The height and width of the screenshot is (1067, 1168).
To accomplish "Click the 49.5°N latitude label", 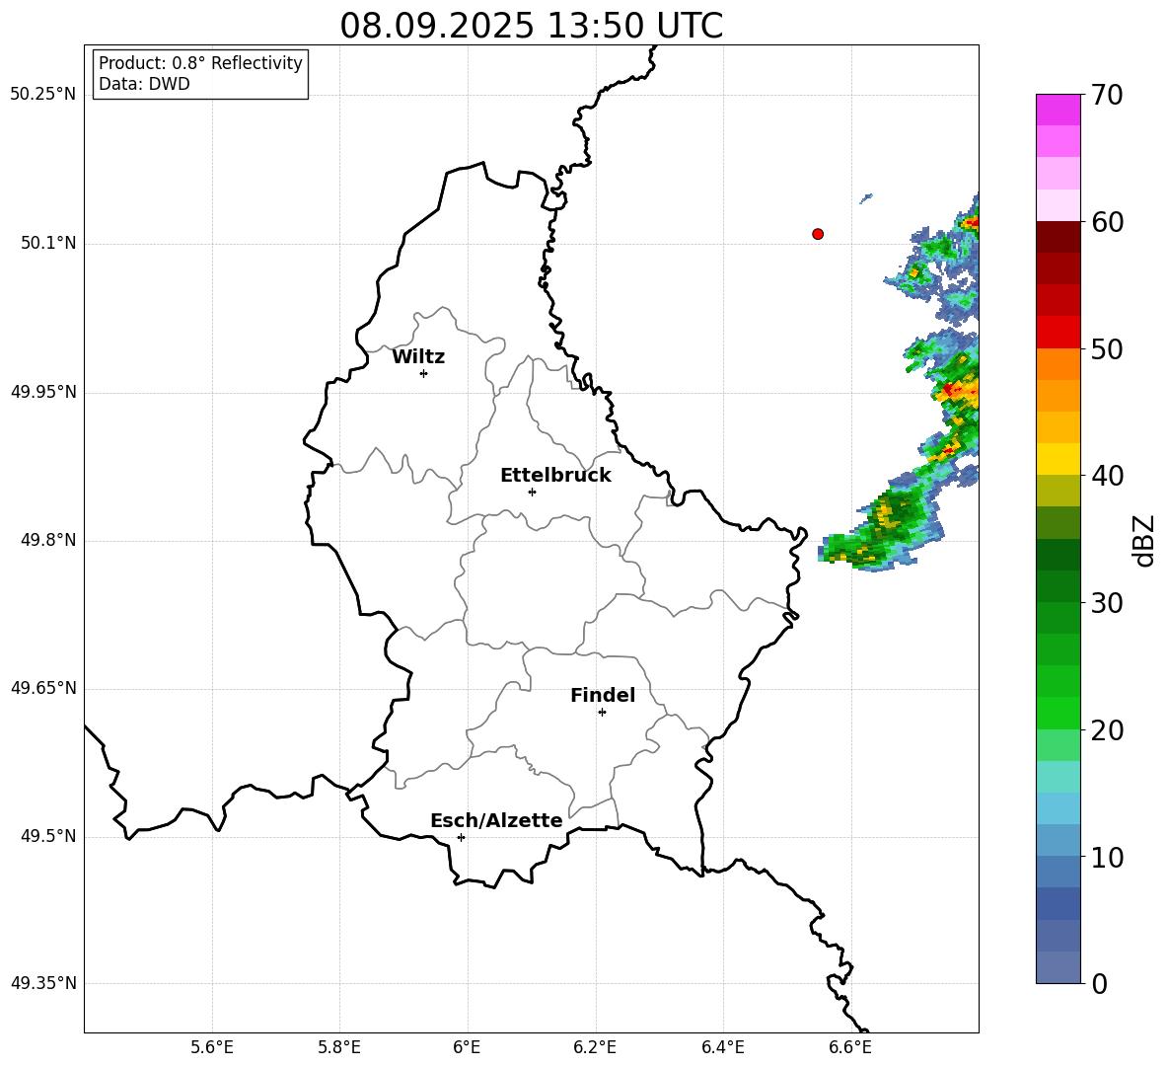I will (48, 836).
